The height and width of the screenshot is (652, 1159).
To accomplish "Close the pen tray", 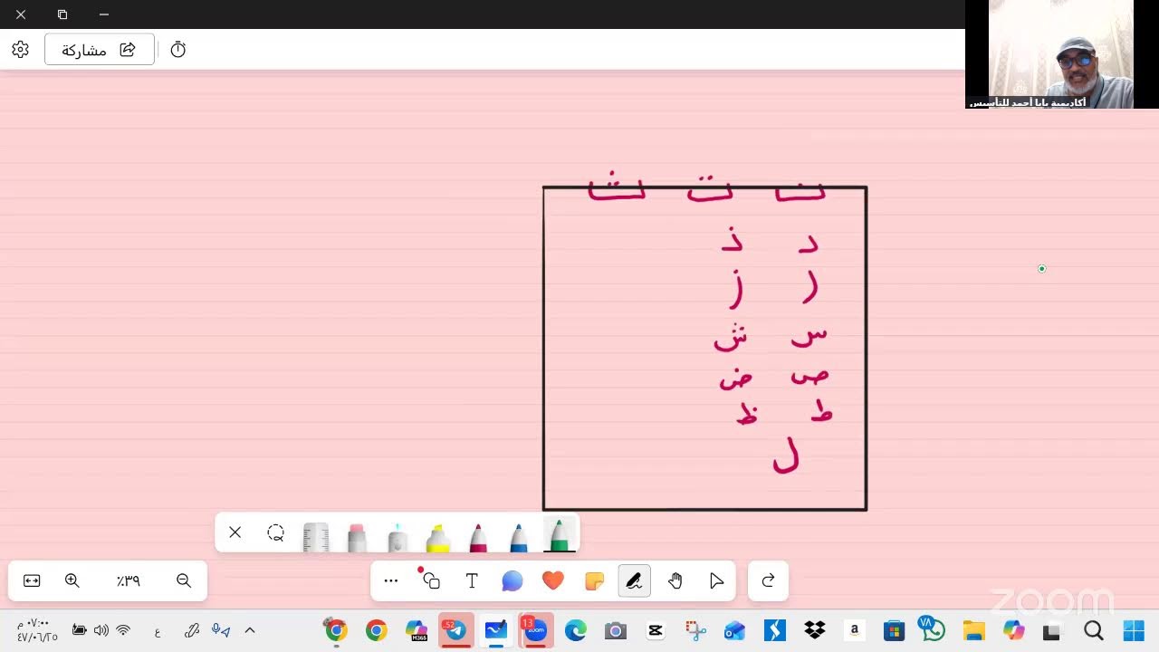I will coord(235,532).
